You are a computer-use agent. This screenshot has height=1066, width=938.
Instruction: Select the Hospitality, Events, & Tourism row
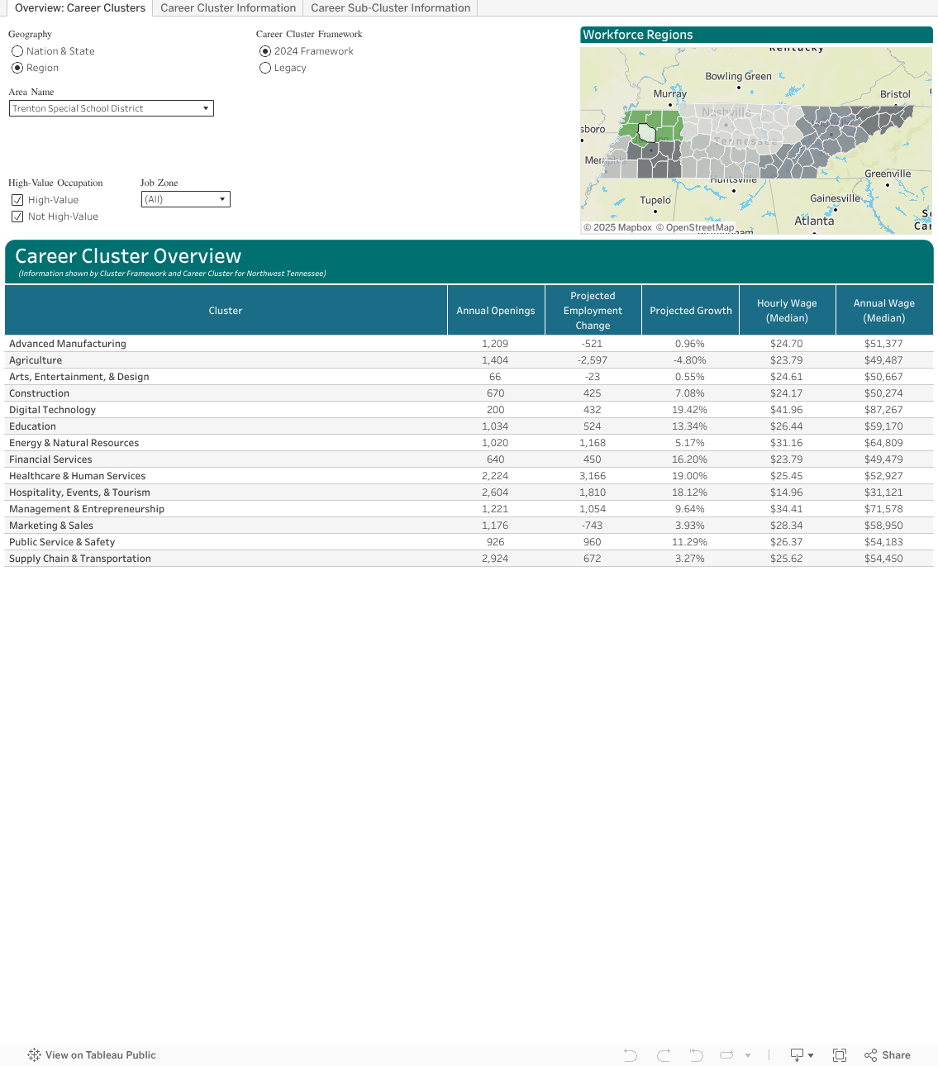click(469, 493)
